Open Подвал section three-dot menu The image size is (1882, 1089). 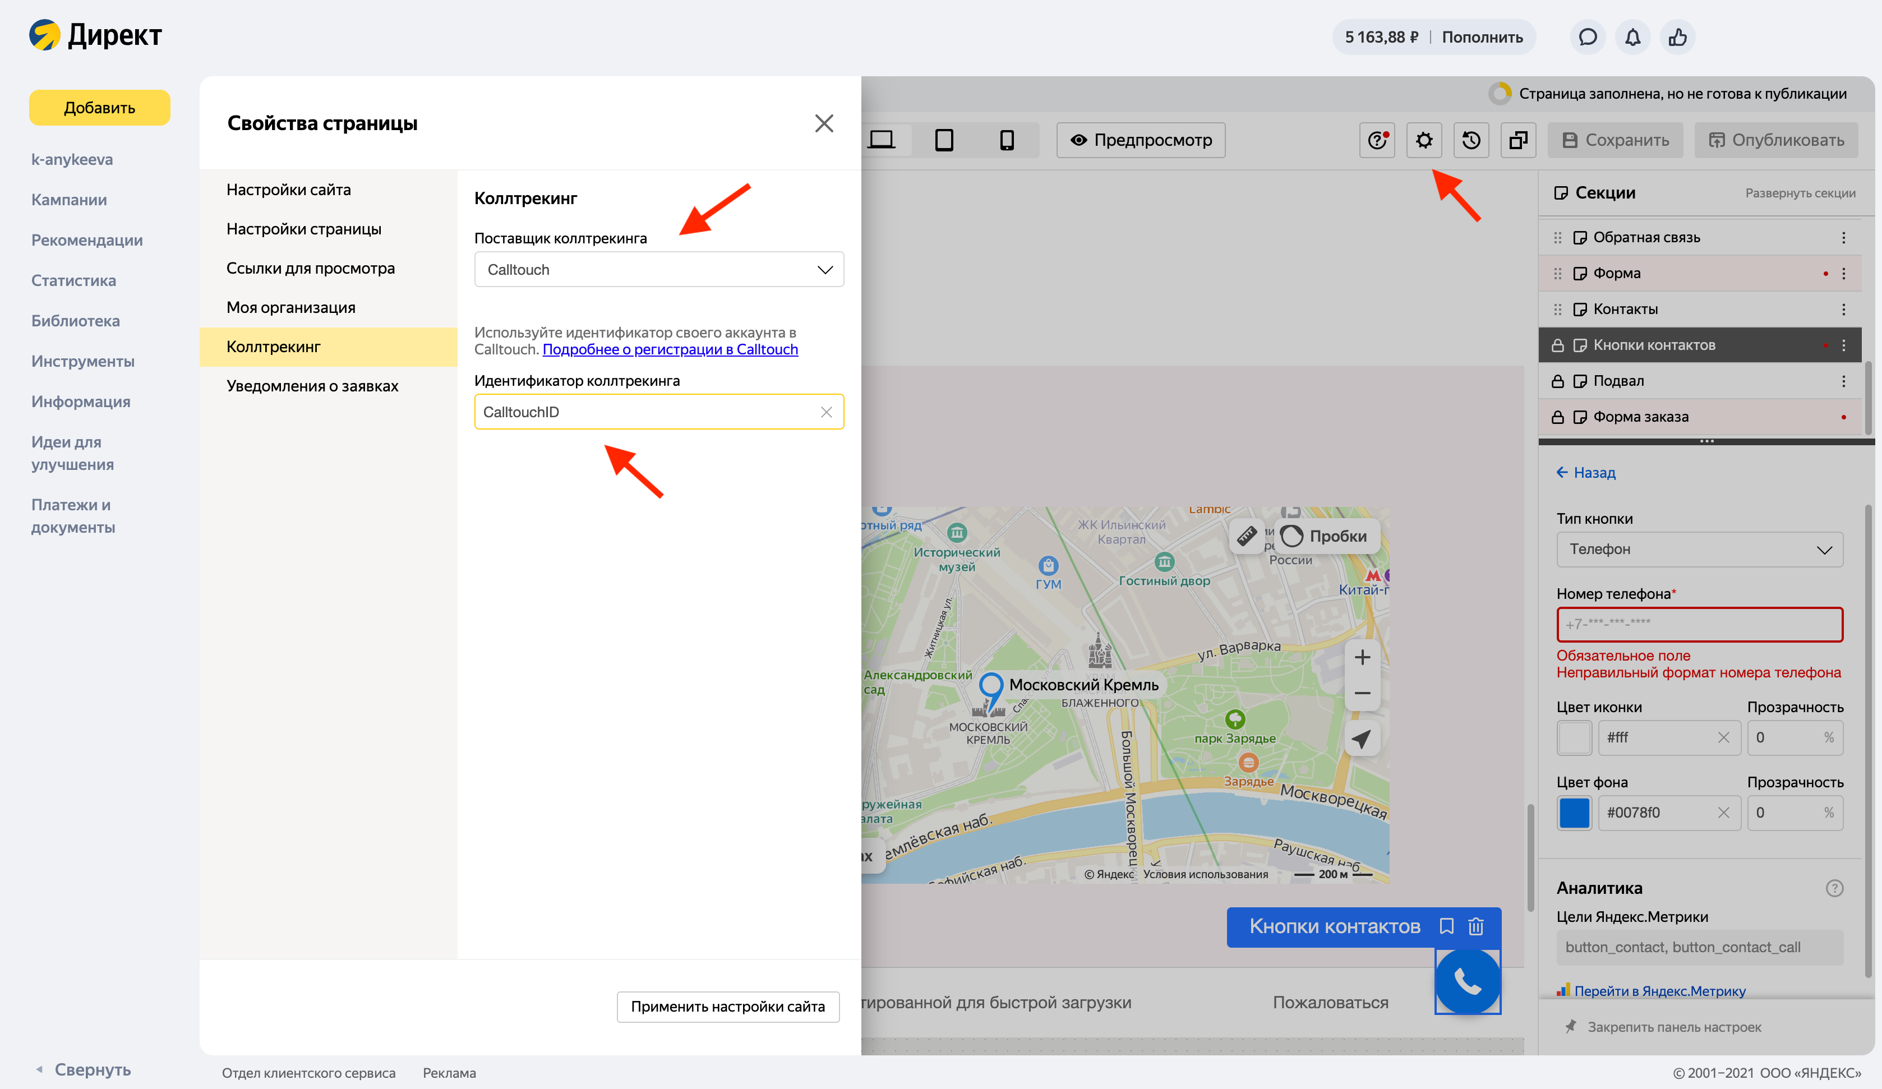pyautogui.click(x=1843, y=381)
